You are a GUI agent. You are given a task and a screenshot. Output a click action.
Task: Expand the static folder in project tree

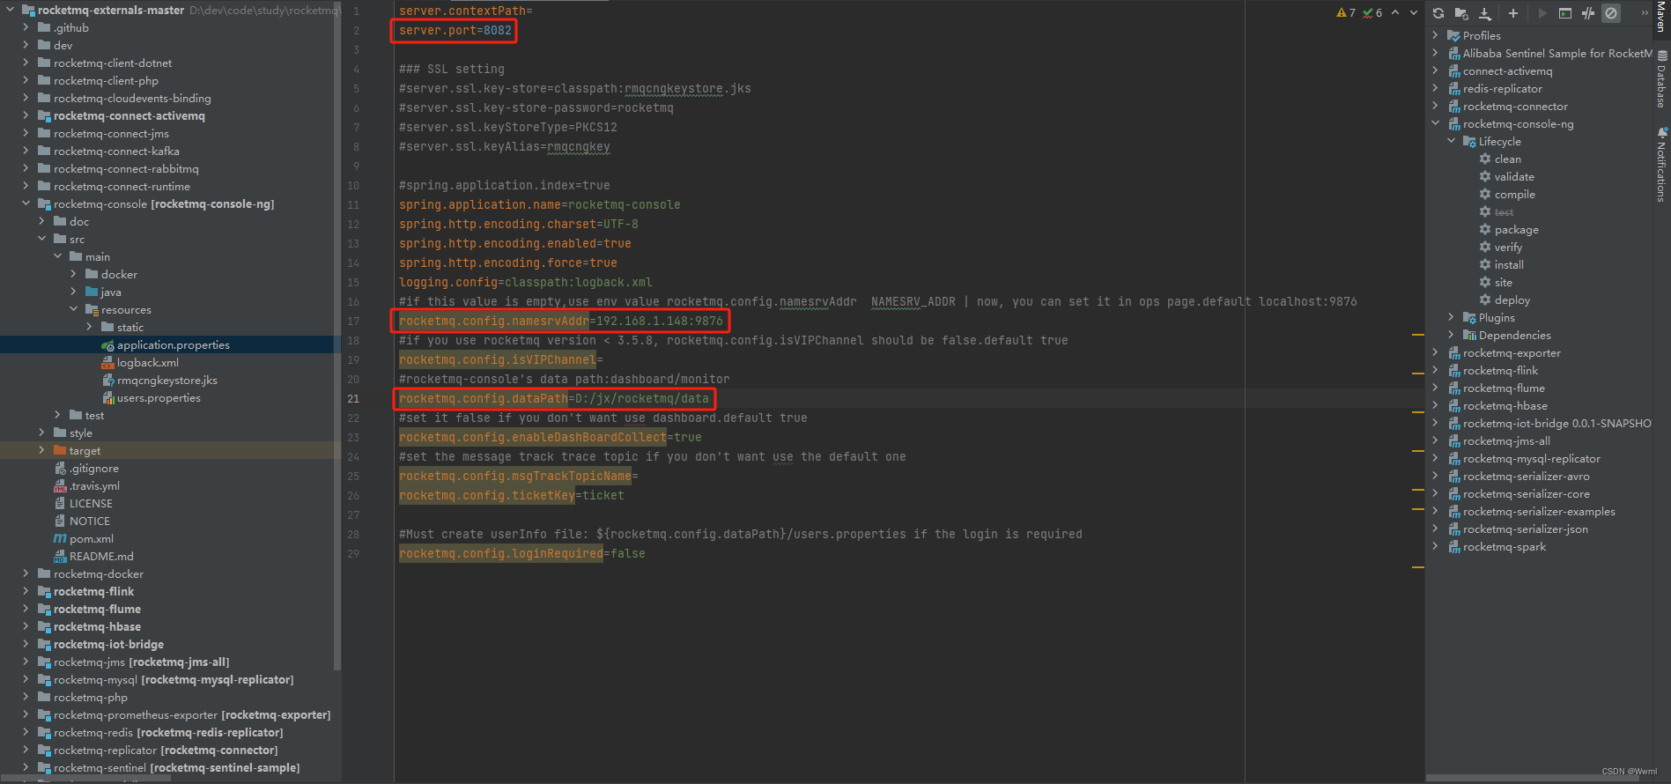click(x=89, y=327)
